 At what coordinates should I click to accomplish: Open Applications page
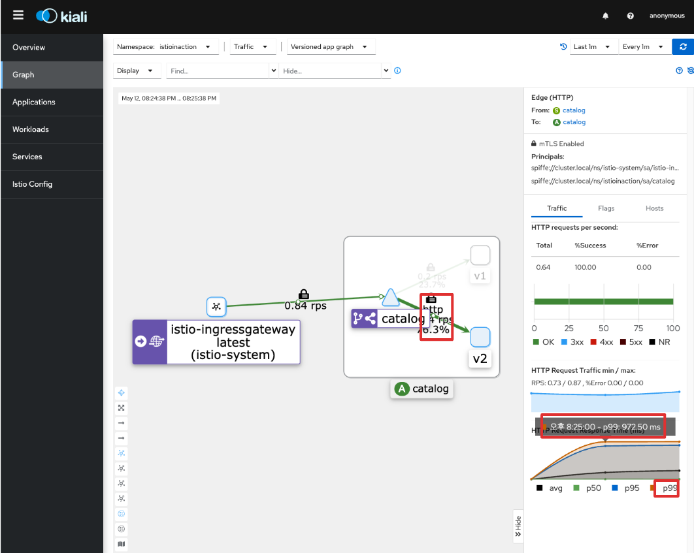pyautogui.click(x=52, y=102)
